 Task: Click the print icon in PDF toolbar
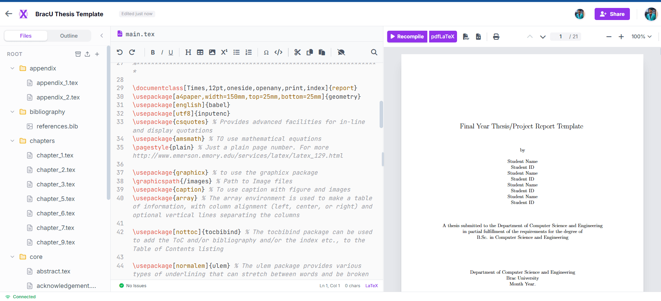coord(496,37)
